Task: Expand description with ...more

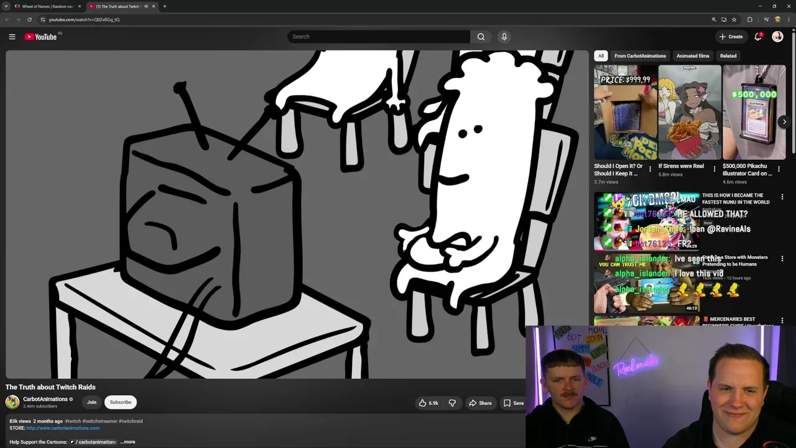Action: [x=127, y=442]
